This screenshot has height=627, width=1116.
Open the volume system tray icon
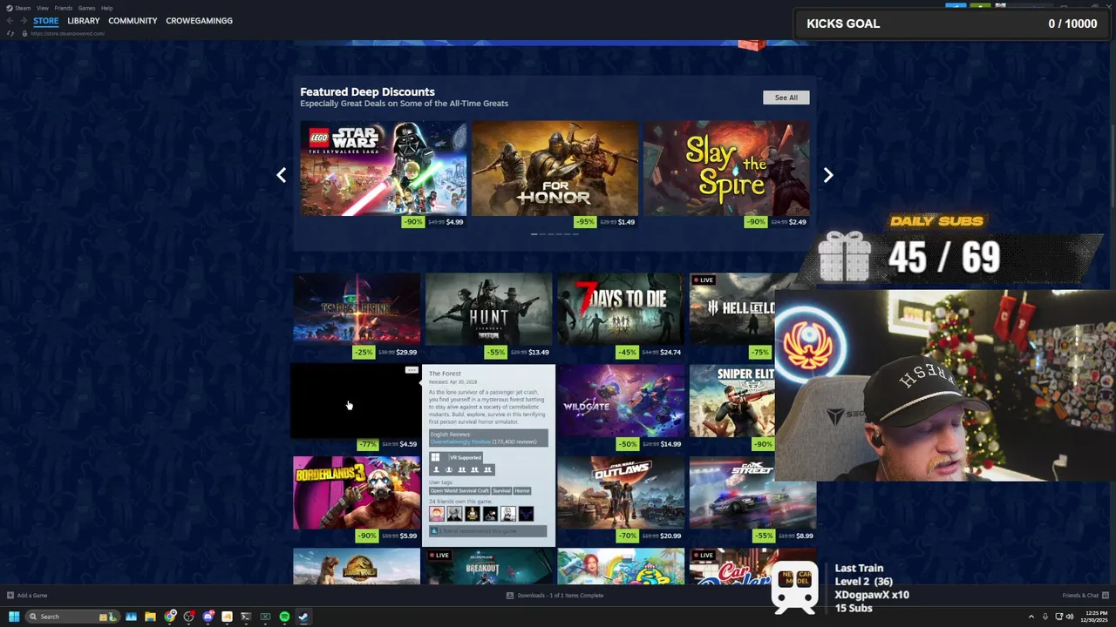click(1070, 617)
